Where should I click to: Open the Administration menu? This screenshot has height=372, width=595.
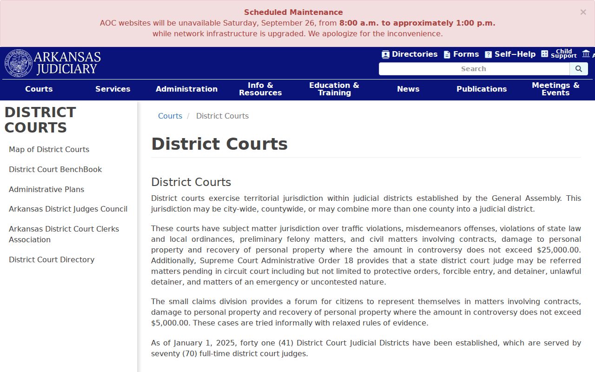point(186,89)
